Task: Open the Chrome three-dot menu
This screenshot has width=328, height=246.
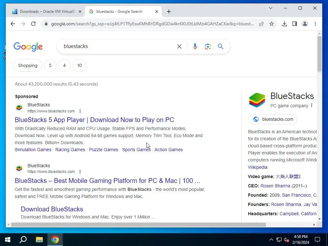Action: [315, 24]
